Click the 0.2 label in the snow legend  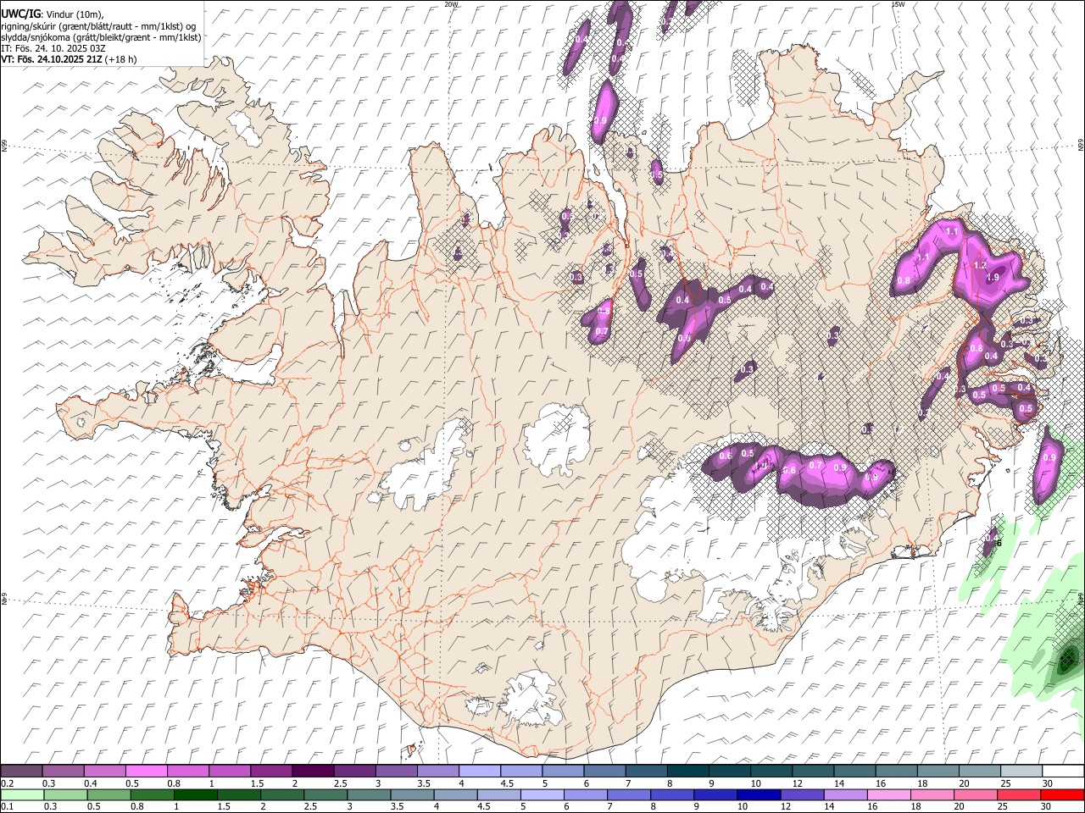[7, 783]
